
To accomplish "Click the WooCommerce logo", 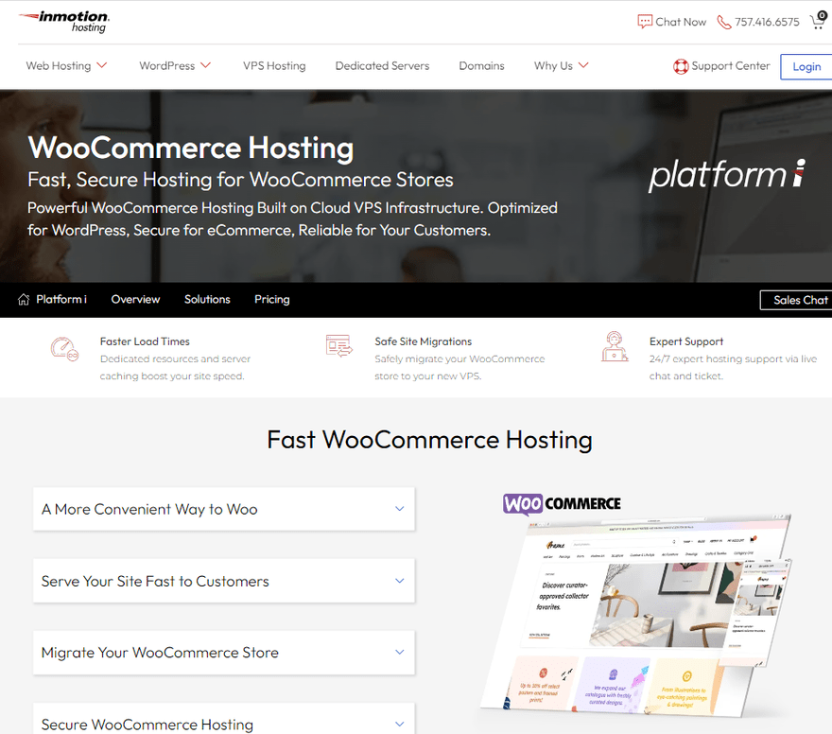I will coord(562,503).
